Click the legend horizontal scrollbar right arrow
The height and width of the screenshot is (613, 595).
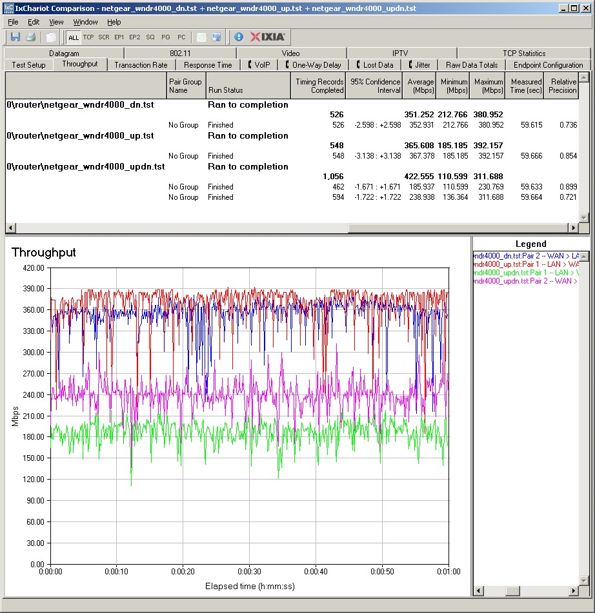[574, 590]
